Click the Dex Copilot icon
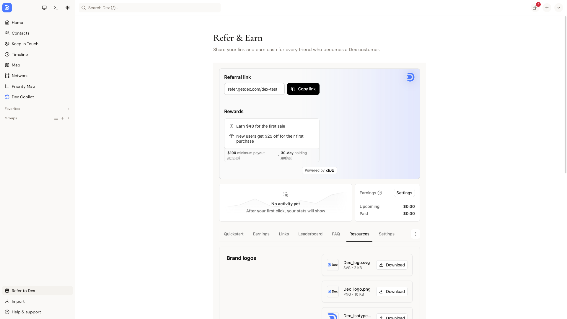567x319 pixels. pyautogui.click(x=7, y=97)
